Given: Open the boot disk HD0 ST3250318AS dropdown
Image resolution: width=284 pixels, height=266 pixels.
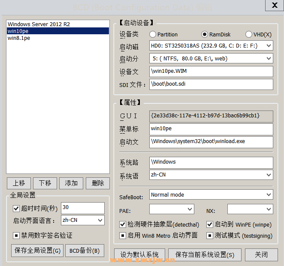Looking at the screenshot, I should pos(211,45).
